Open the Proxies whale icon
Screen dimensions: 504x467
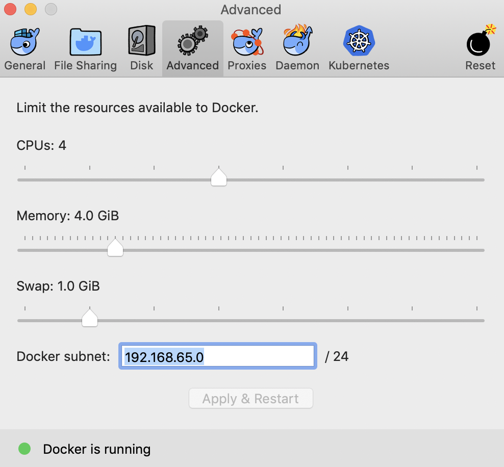[x=247, y=42]
